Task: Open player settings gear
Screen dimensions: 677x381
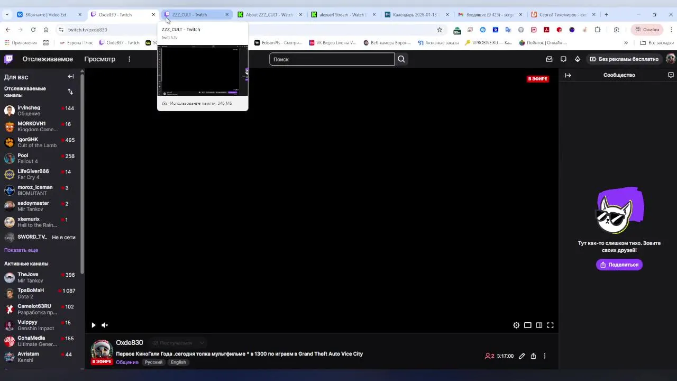Action: pos(516,325)
